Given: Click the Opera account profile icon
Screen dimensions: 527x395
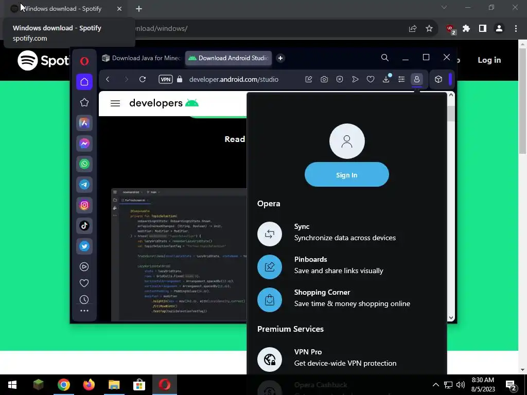Looking at the screenshot, I should (417, 79).
